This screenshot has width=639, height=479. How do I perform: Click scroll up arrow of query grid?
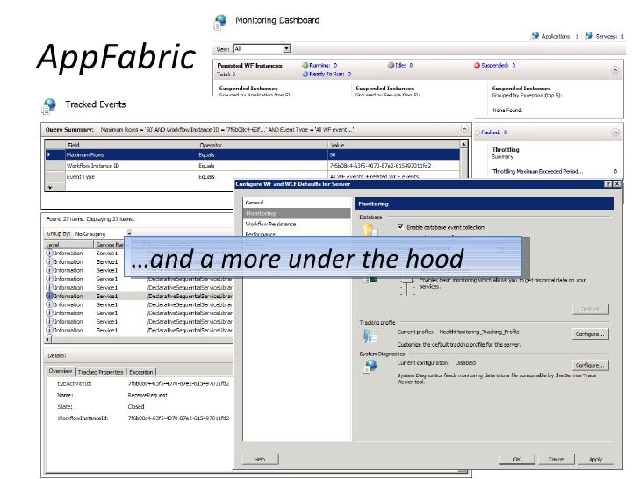click(x=463, y=145)
